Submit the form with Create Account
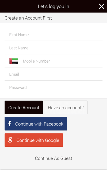The height and width of the screenshot is (192, 107). 24,107
